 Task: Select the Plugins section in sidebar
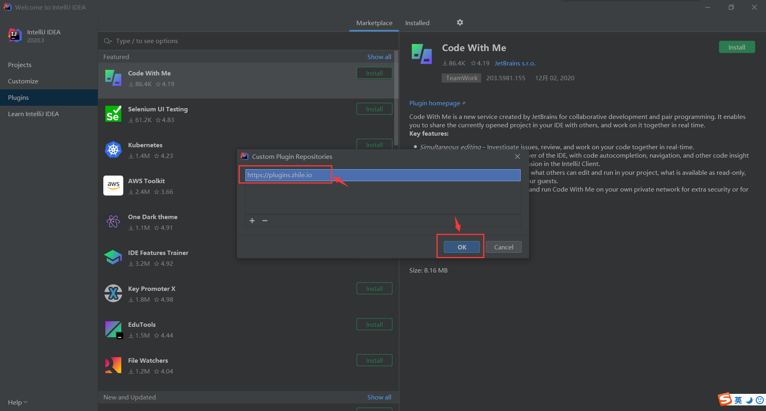pyautogui.click(x=49, y=97)
